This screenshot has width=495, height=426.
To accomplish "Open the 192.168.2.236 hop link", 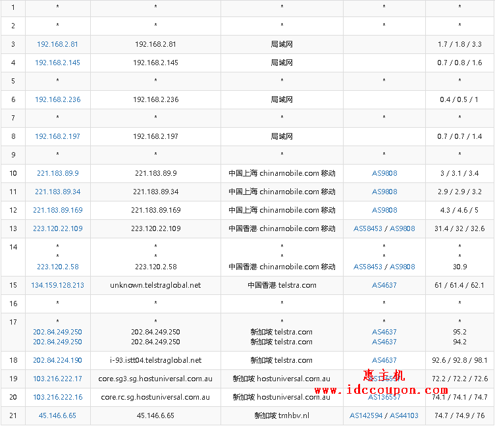I will [57, 99].
